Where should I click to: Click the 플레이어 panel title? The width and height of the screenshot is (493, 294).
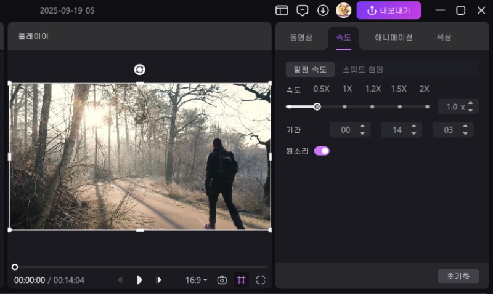coord(33,36)
